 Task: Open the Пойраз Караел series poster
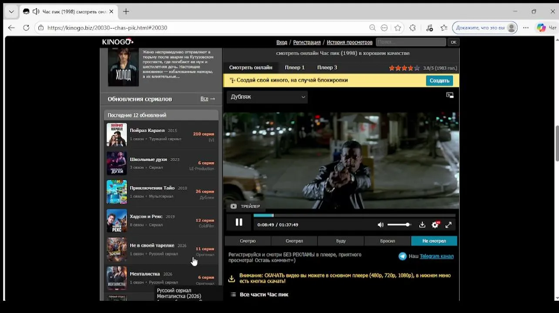pos(117,134)
